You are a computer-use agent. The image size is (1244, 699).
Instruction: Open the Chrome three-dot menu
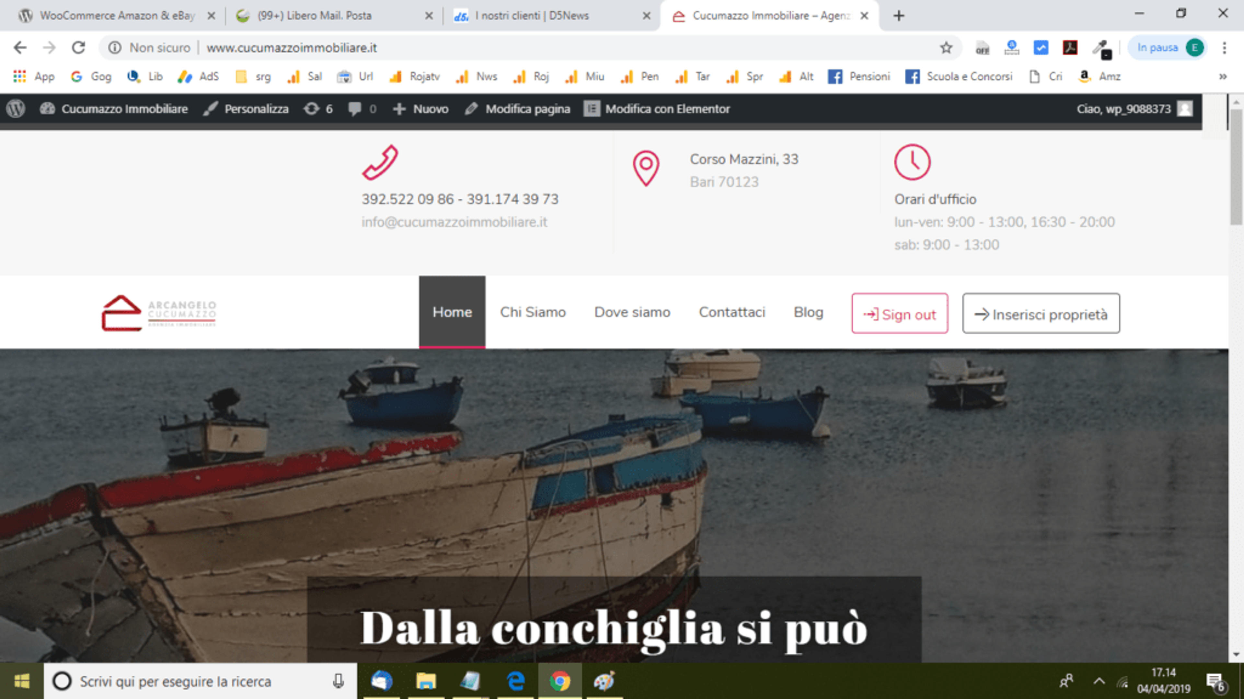click(x=1224, y=48)
